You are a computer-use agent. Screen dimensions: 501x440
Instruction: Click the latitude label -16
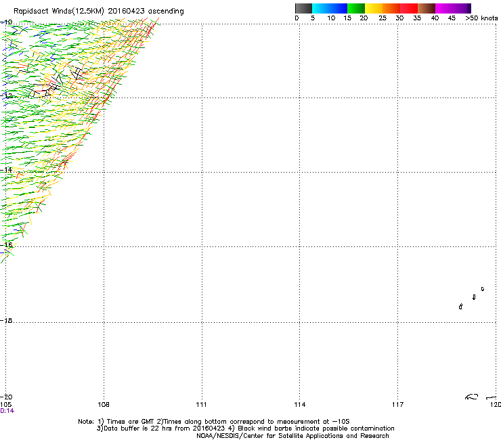tap(6, 245)
